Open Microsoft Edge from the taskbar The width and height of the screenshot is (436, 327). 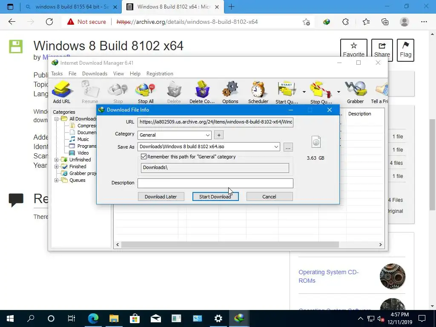click(93, 318)
